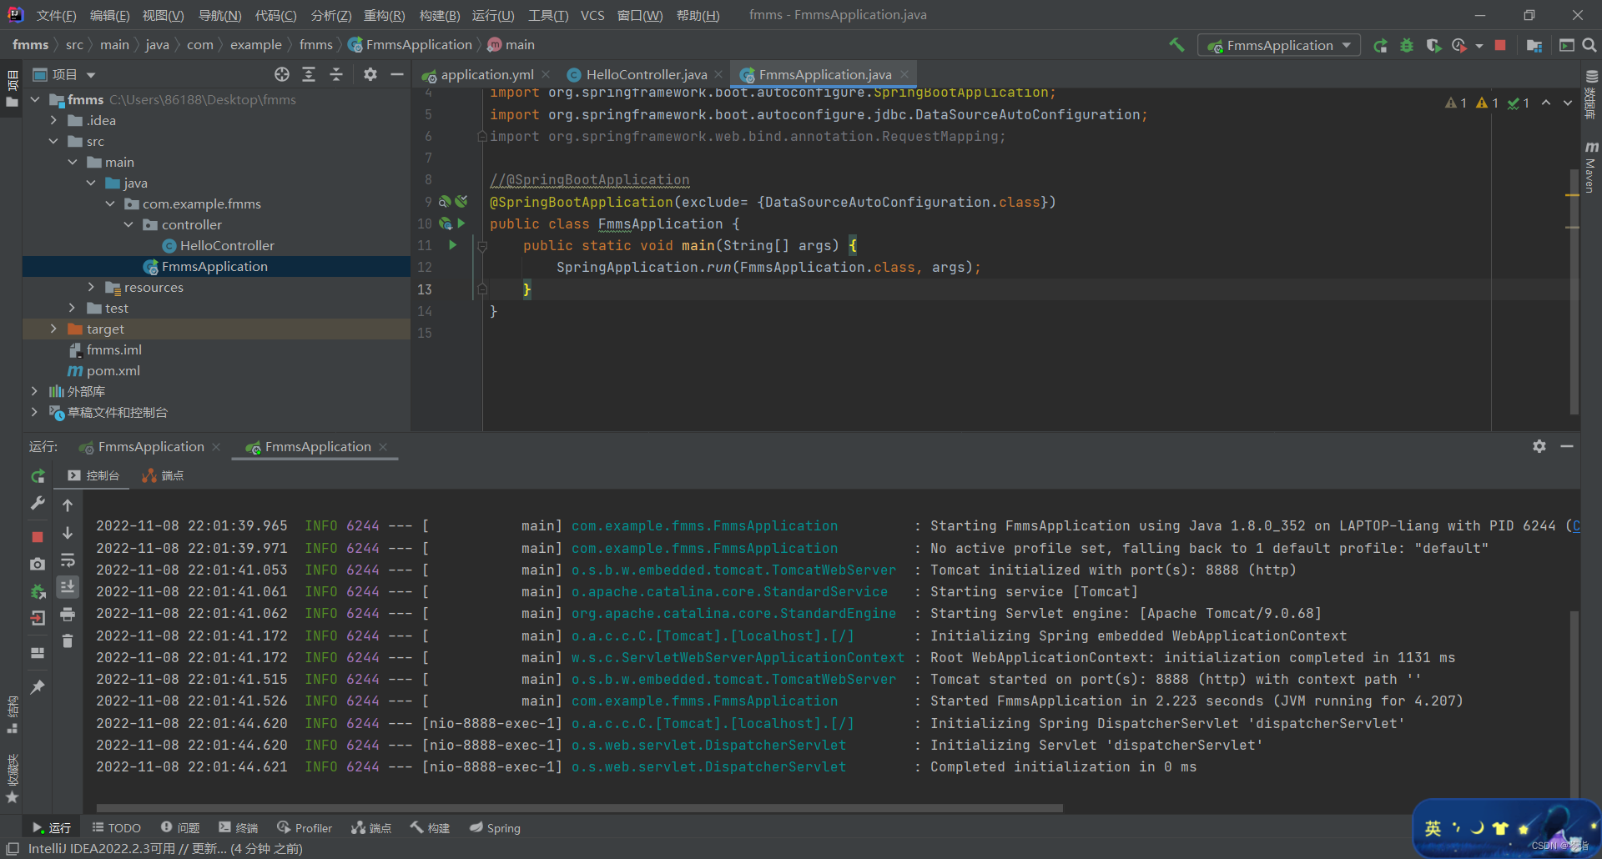
Task: Switch to application.yml editor tab
Action: tap(486, 74)
